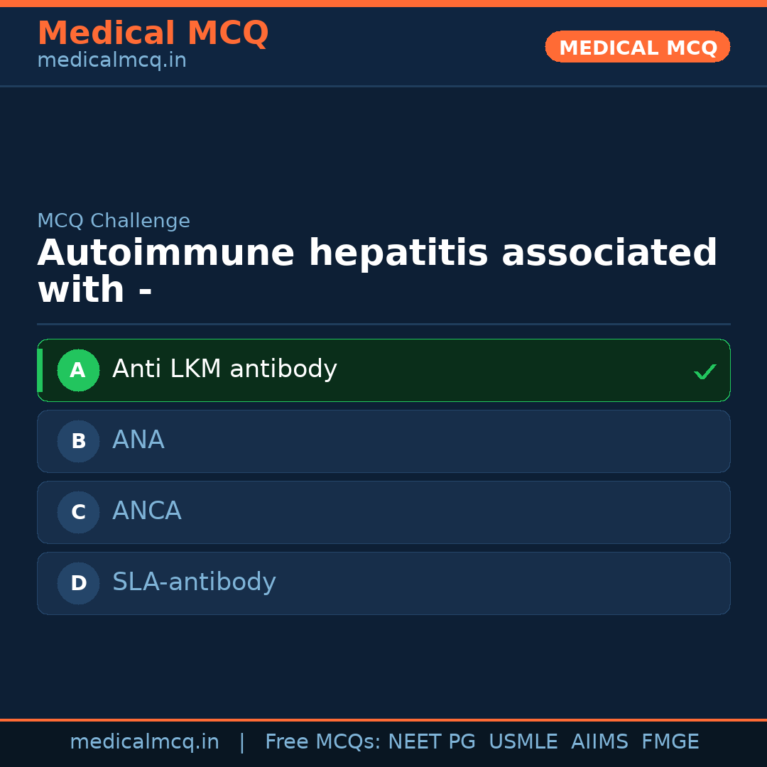Pick the D option circle badge
The height and width of the screenshot is (767, 767).
click(78, 583)
